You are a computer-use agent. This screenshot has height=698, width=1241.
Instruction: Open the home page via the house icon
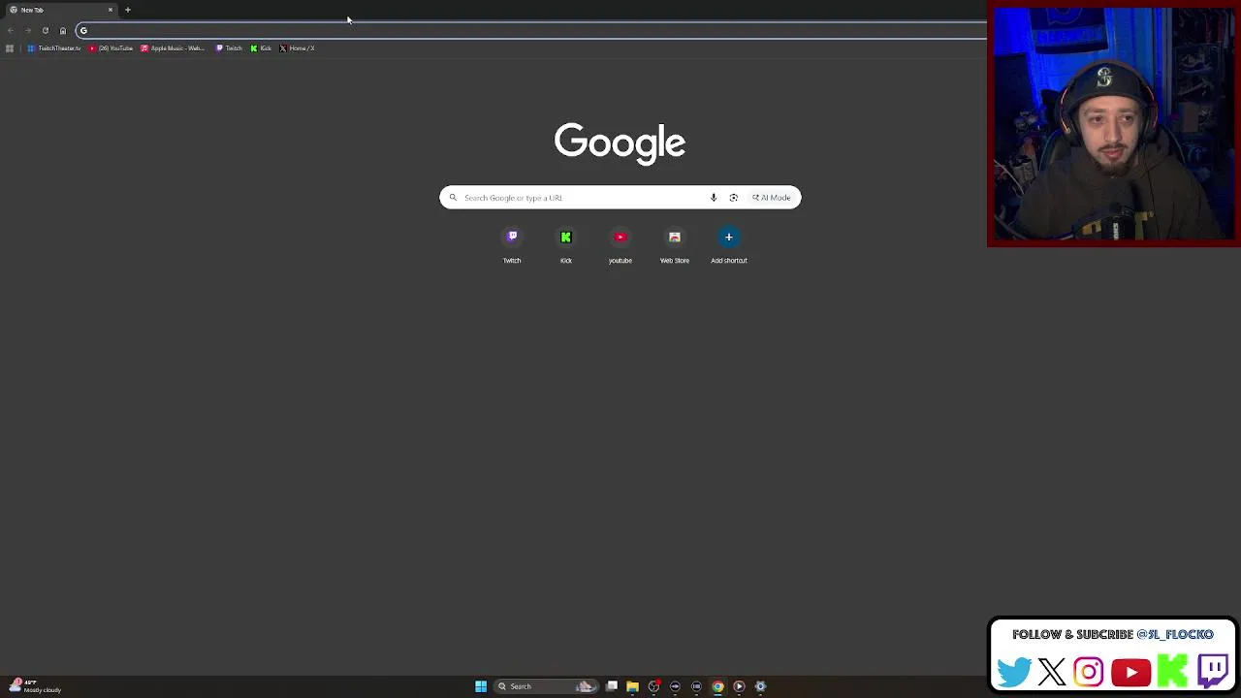tap(63, 31)
